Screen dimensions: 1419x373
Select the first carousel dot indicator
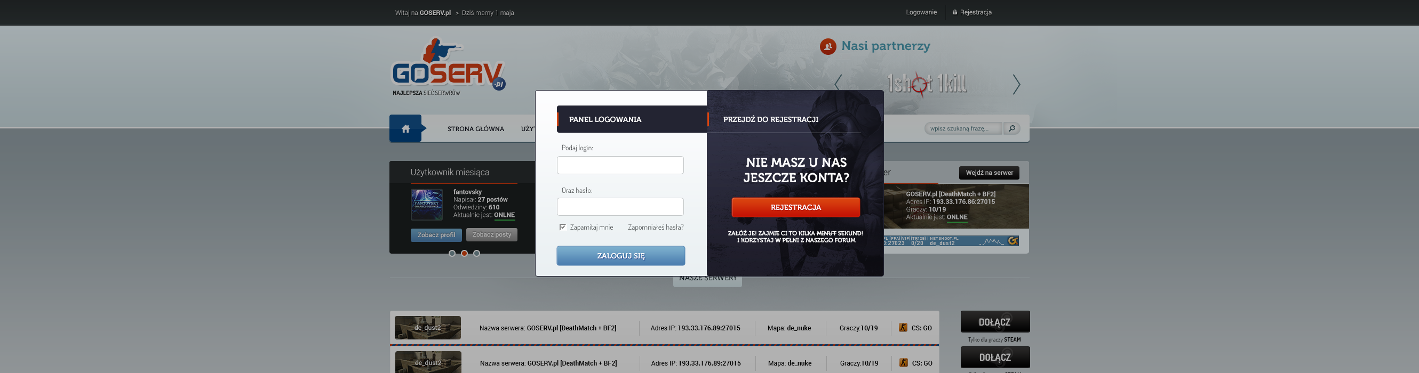452,254
